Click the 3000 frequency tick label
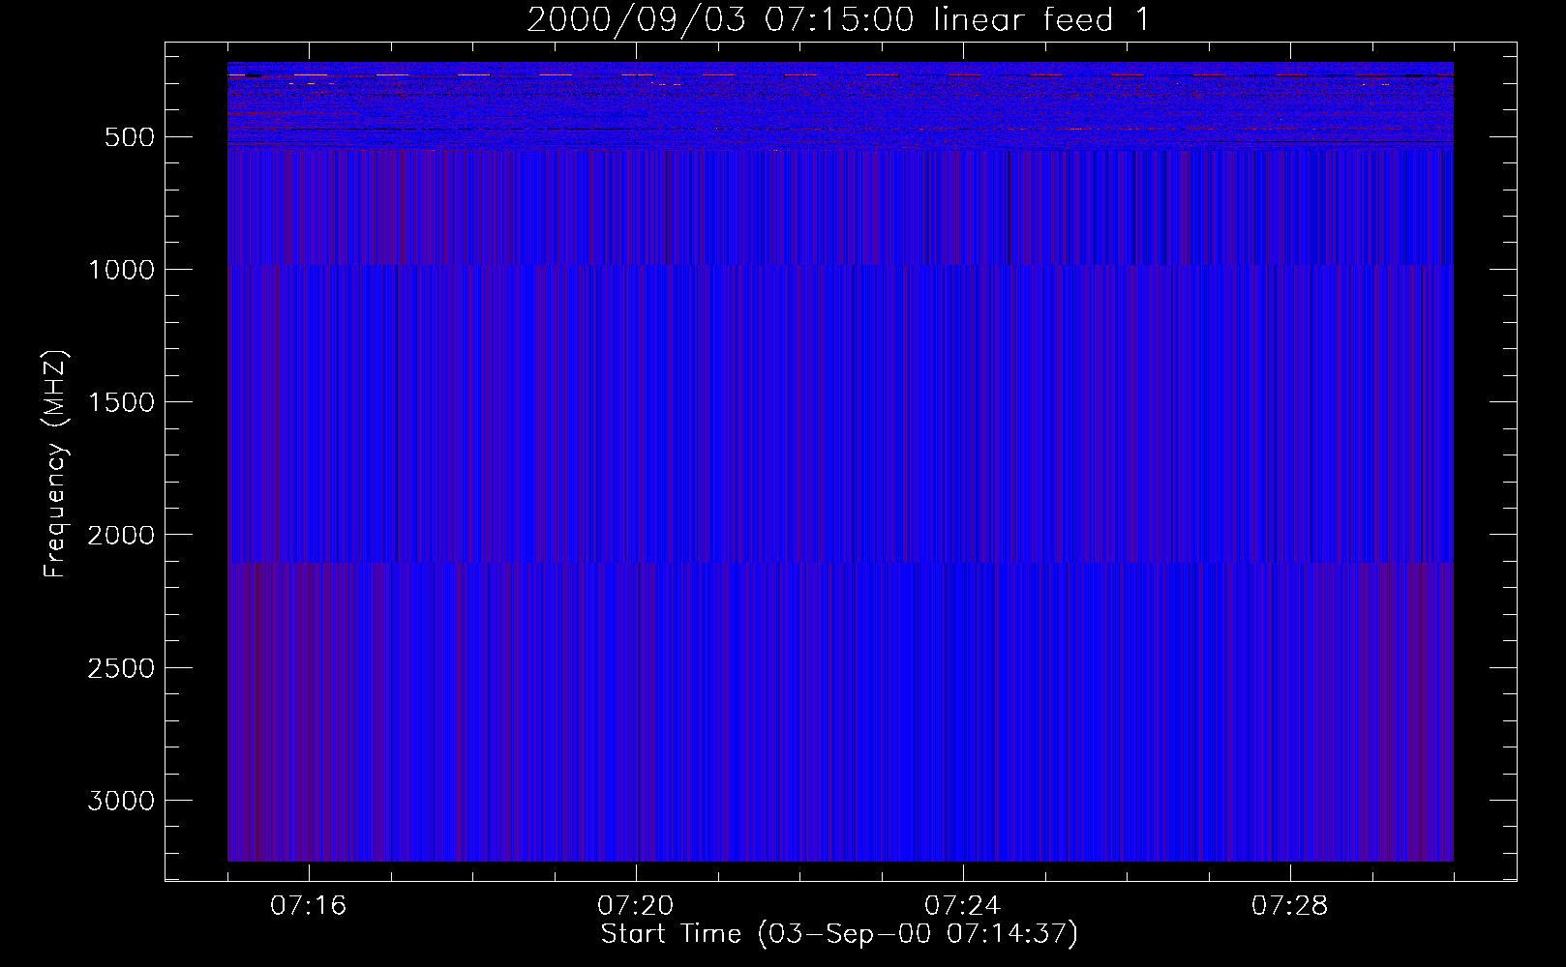 (121, 801)
